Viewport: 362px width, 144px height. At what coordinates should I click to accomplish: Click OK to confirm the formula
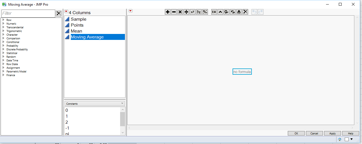click(x=296, y=133)
